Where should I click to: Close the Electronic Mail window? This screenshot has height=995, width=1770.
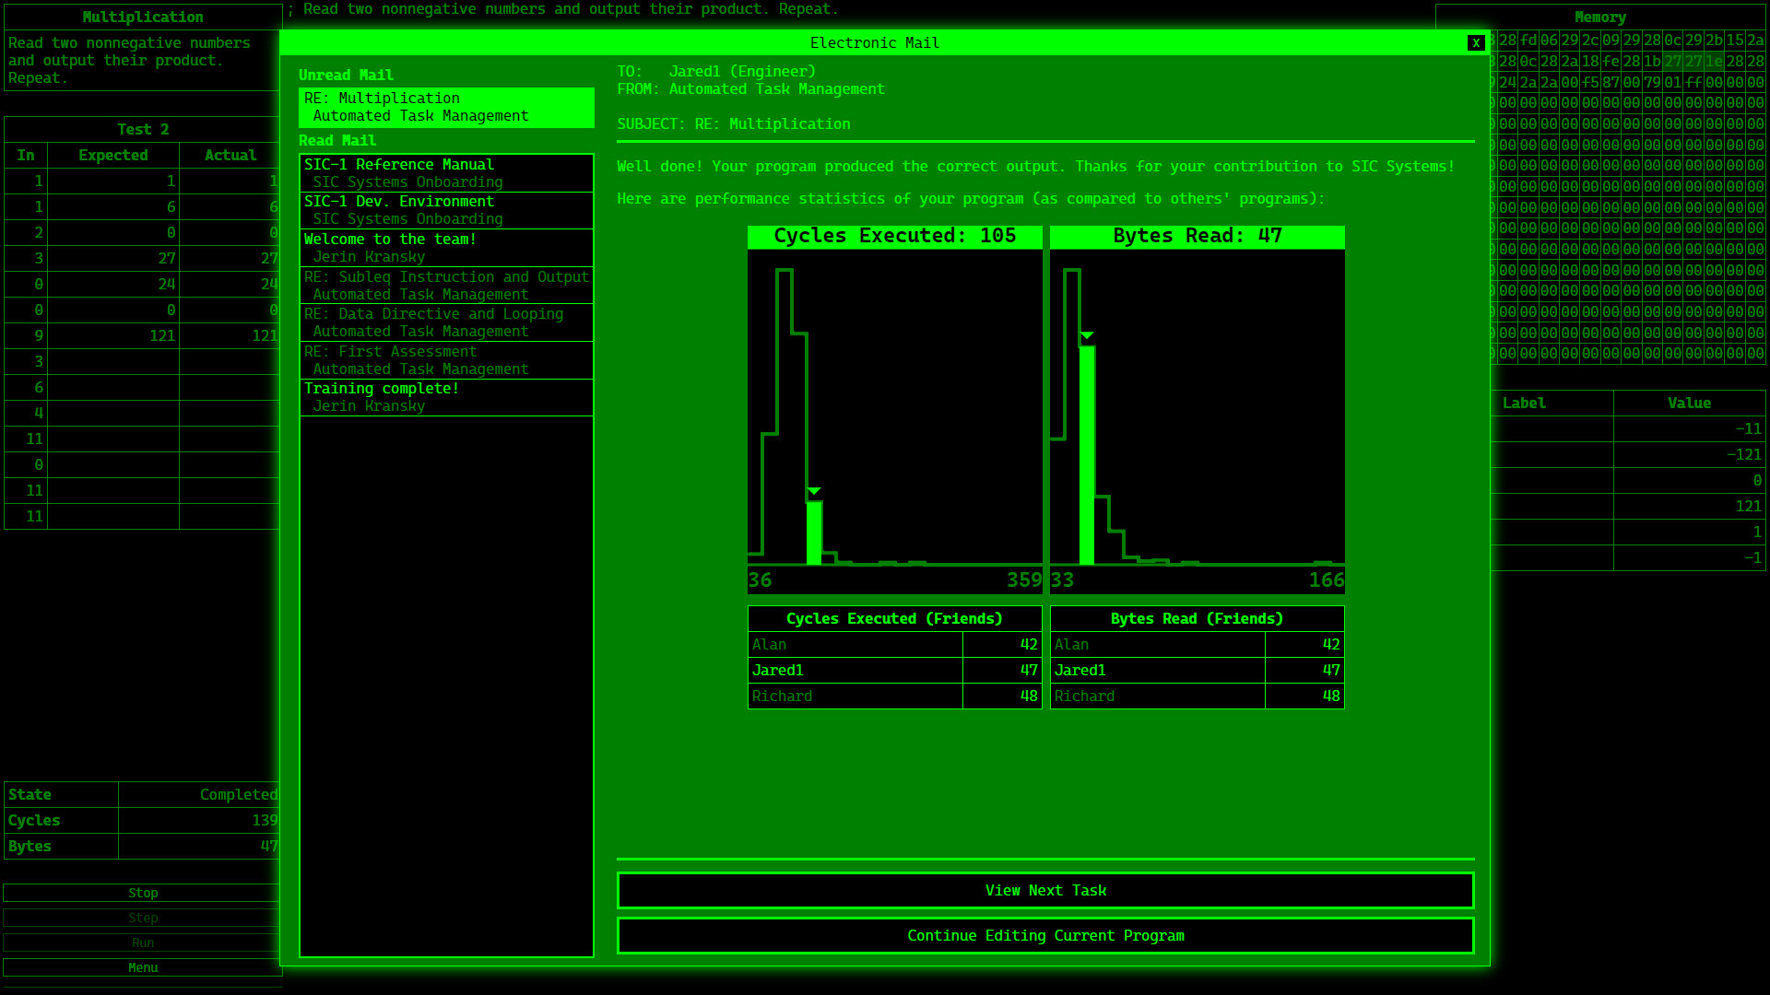1476,42
